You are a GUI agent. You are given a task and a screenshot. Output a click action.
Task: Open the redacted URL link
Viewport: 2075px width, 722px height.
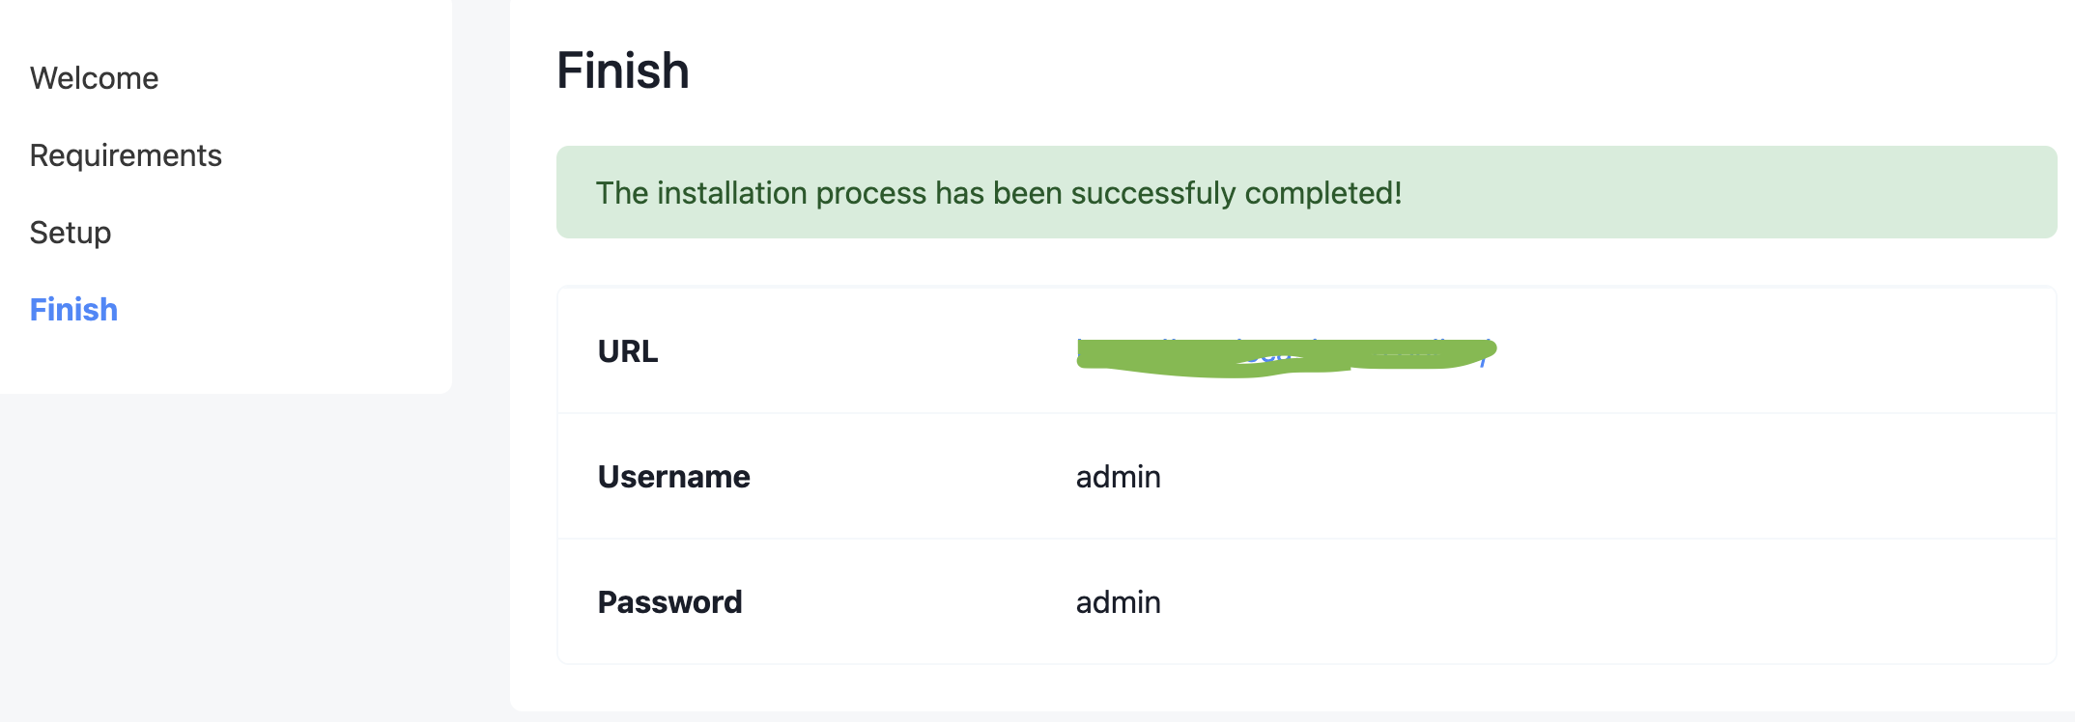click(x=1285, y=353)
